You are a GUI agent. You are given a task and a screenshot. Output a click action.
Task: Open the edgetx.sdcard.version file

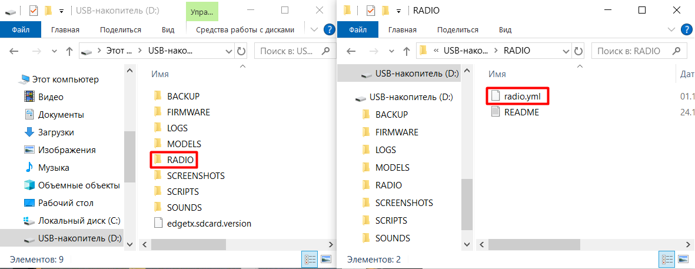[x=208, y=223]
